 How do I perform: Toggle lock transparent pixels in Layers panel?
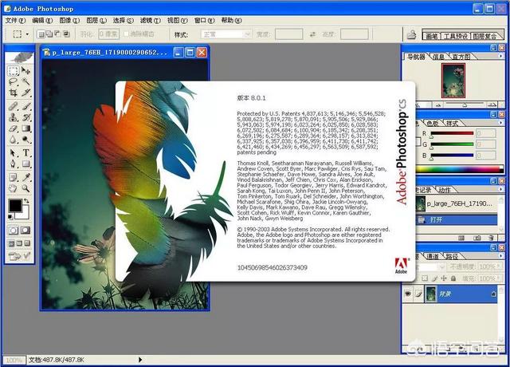click(425, 278)
